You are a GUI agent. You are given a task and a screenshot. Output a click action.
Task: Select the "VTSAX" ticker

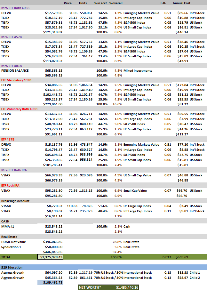point(6,206)
